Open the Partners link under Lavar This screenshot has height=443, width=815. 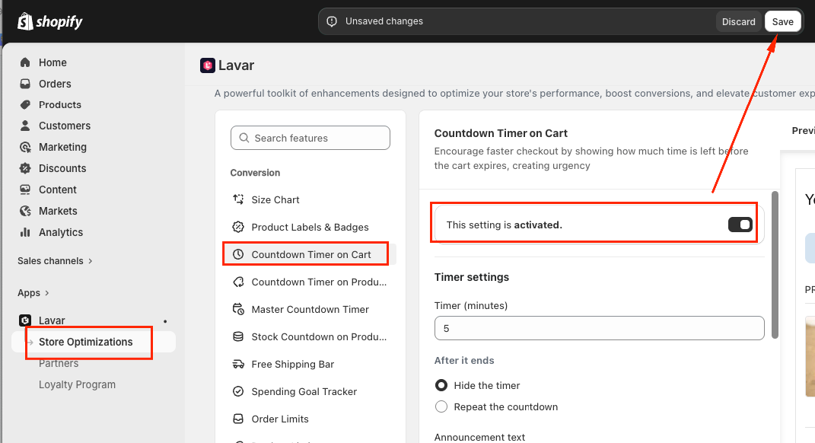[x=58, y=363]
